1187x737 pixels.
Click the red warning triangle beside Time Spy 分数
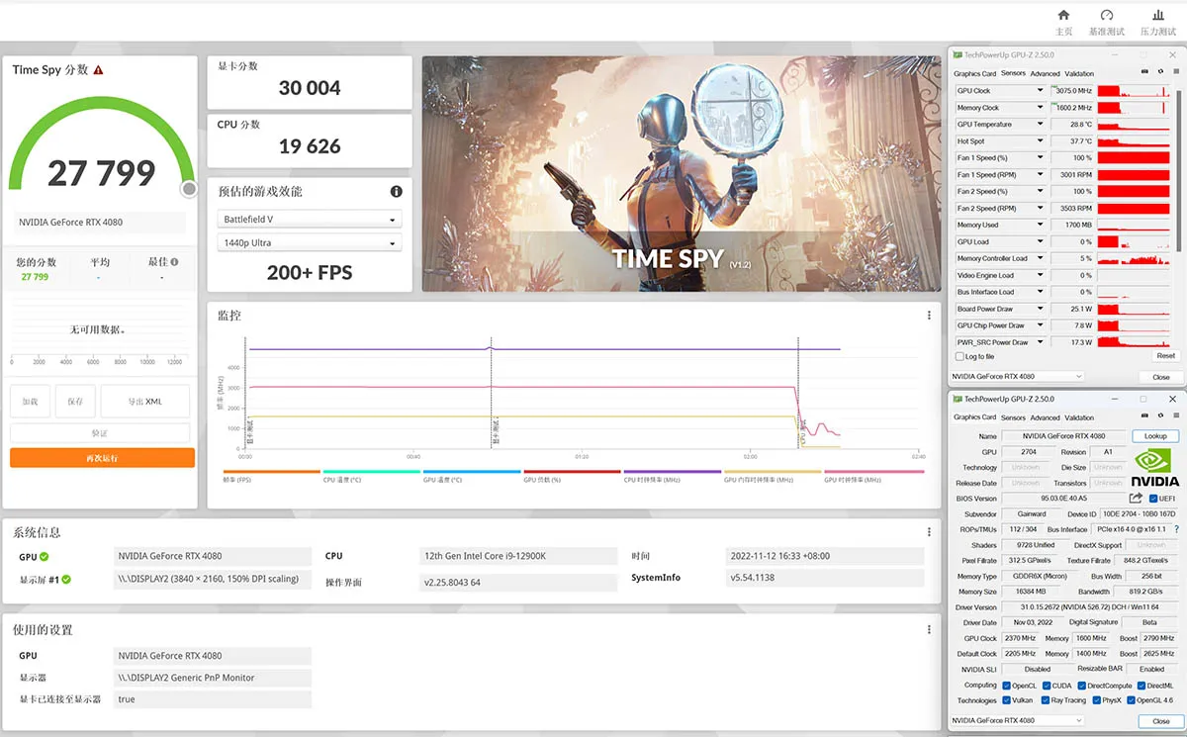(99, 70)
